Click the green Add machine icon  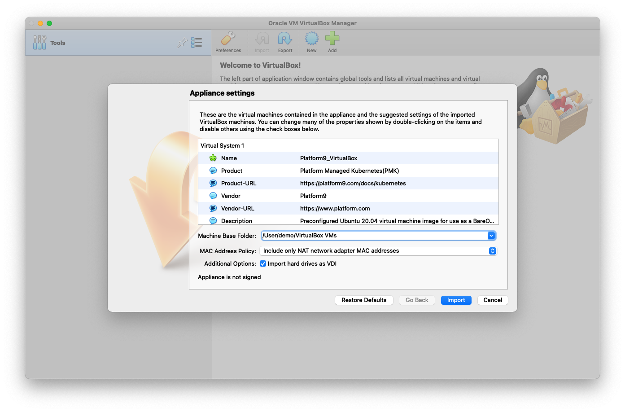coord(332,39)
